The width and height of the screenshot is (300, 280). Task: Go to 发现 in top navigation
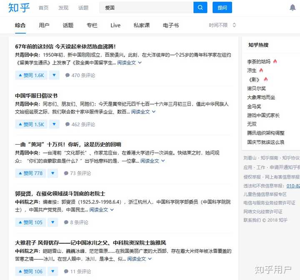63,8
